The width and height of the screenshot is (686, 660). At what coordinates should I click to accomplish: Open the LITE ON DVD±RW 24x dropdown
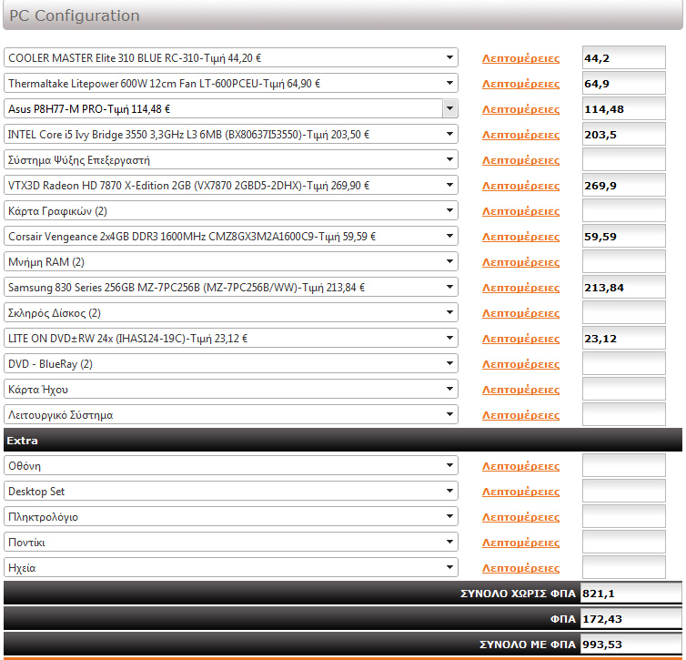click(x=231, y=338)
